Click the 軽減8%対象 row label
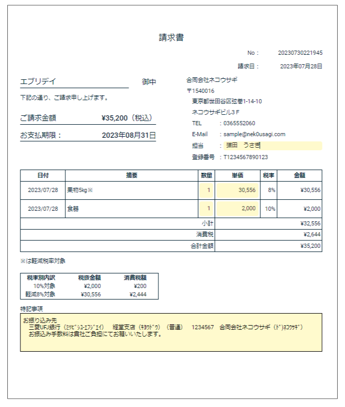The width and height of the screenshot is (345, 407). tap(40, 294)
